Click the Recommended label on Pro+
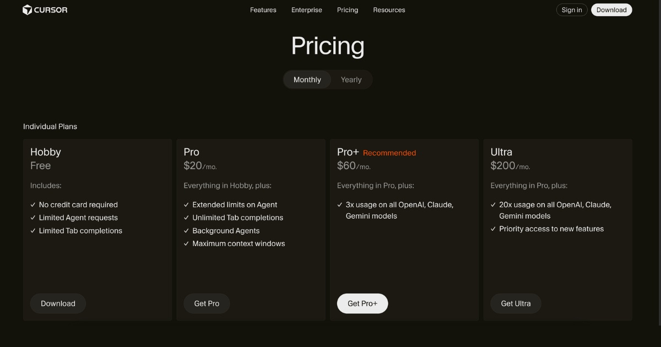This screenshot has width=661, height=347. [x=389, y=153]
